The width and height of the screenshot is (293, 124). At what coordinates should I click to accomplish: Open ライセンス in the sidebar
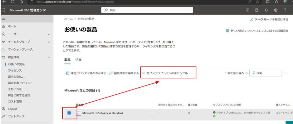click(x=15, y=71)
